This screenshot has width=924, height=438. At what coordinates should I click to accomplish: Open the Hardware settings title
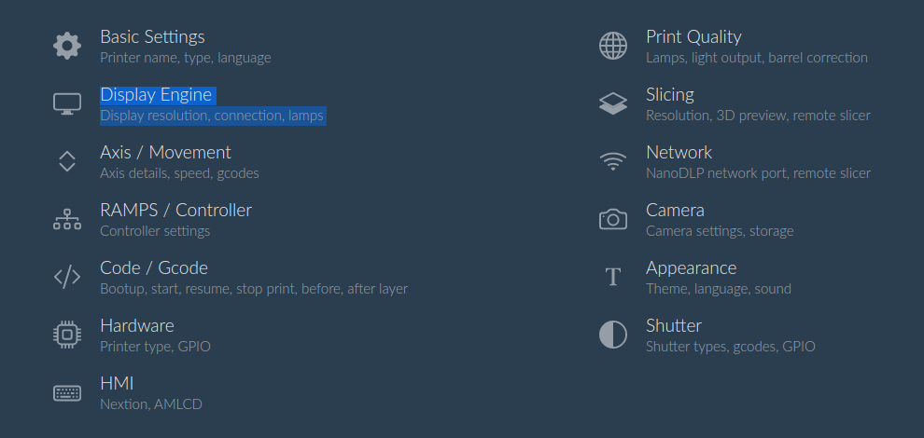(137, 325)
